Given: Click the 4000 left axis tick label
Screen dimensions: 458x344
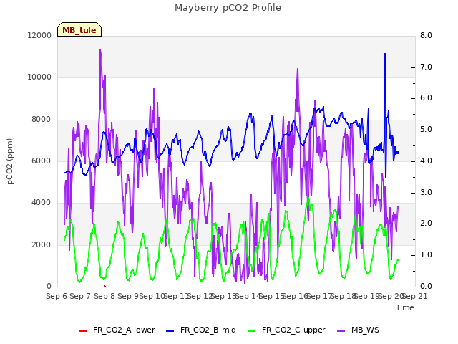Looking at the screenshot, I should pyautogui.click(x=42, y=202).
